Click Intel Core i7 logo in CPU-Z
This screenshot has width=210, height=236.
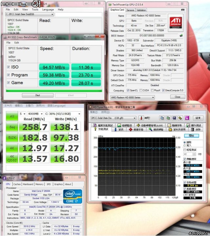coord(73,196)
